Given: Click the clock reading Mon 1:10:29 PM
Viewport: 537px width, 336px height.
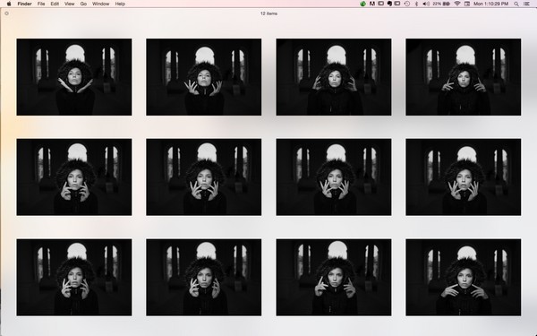Looking at the screenshot, I should pyautogui.click(x=490, y=4).
